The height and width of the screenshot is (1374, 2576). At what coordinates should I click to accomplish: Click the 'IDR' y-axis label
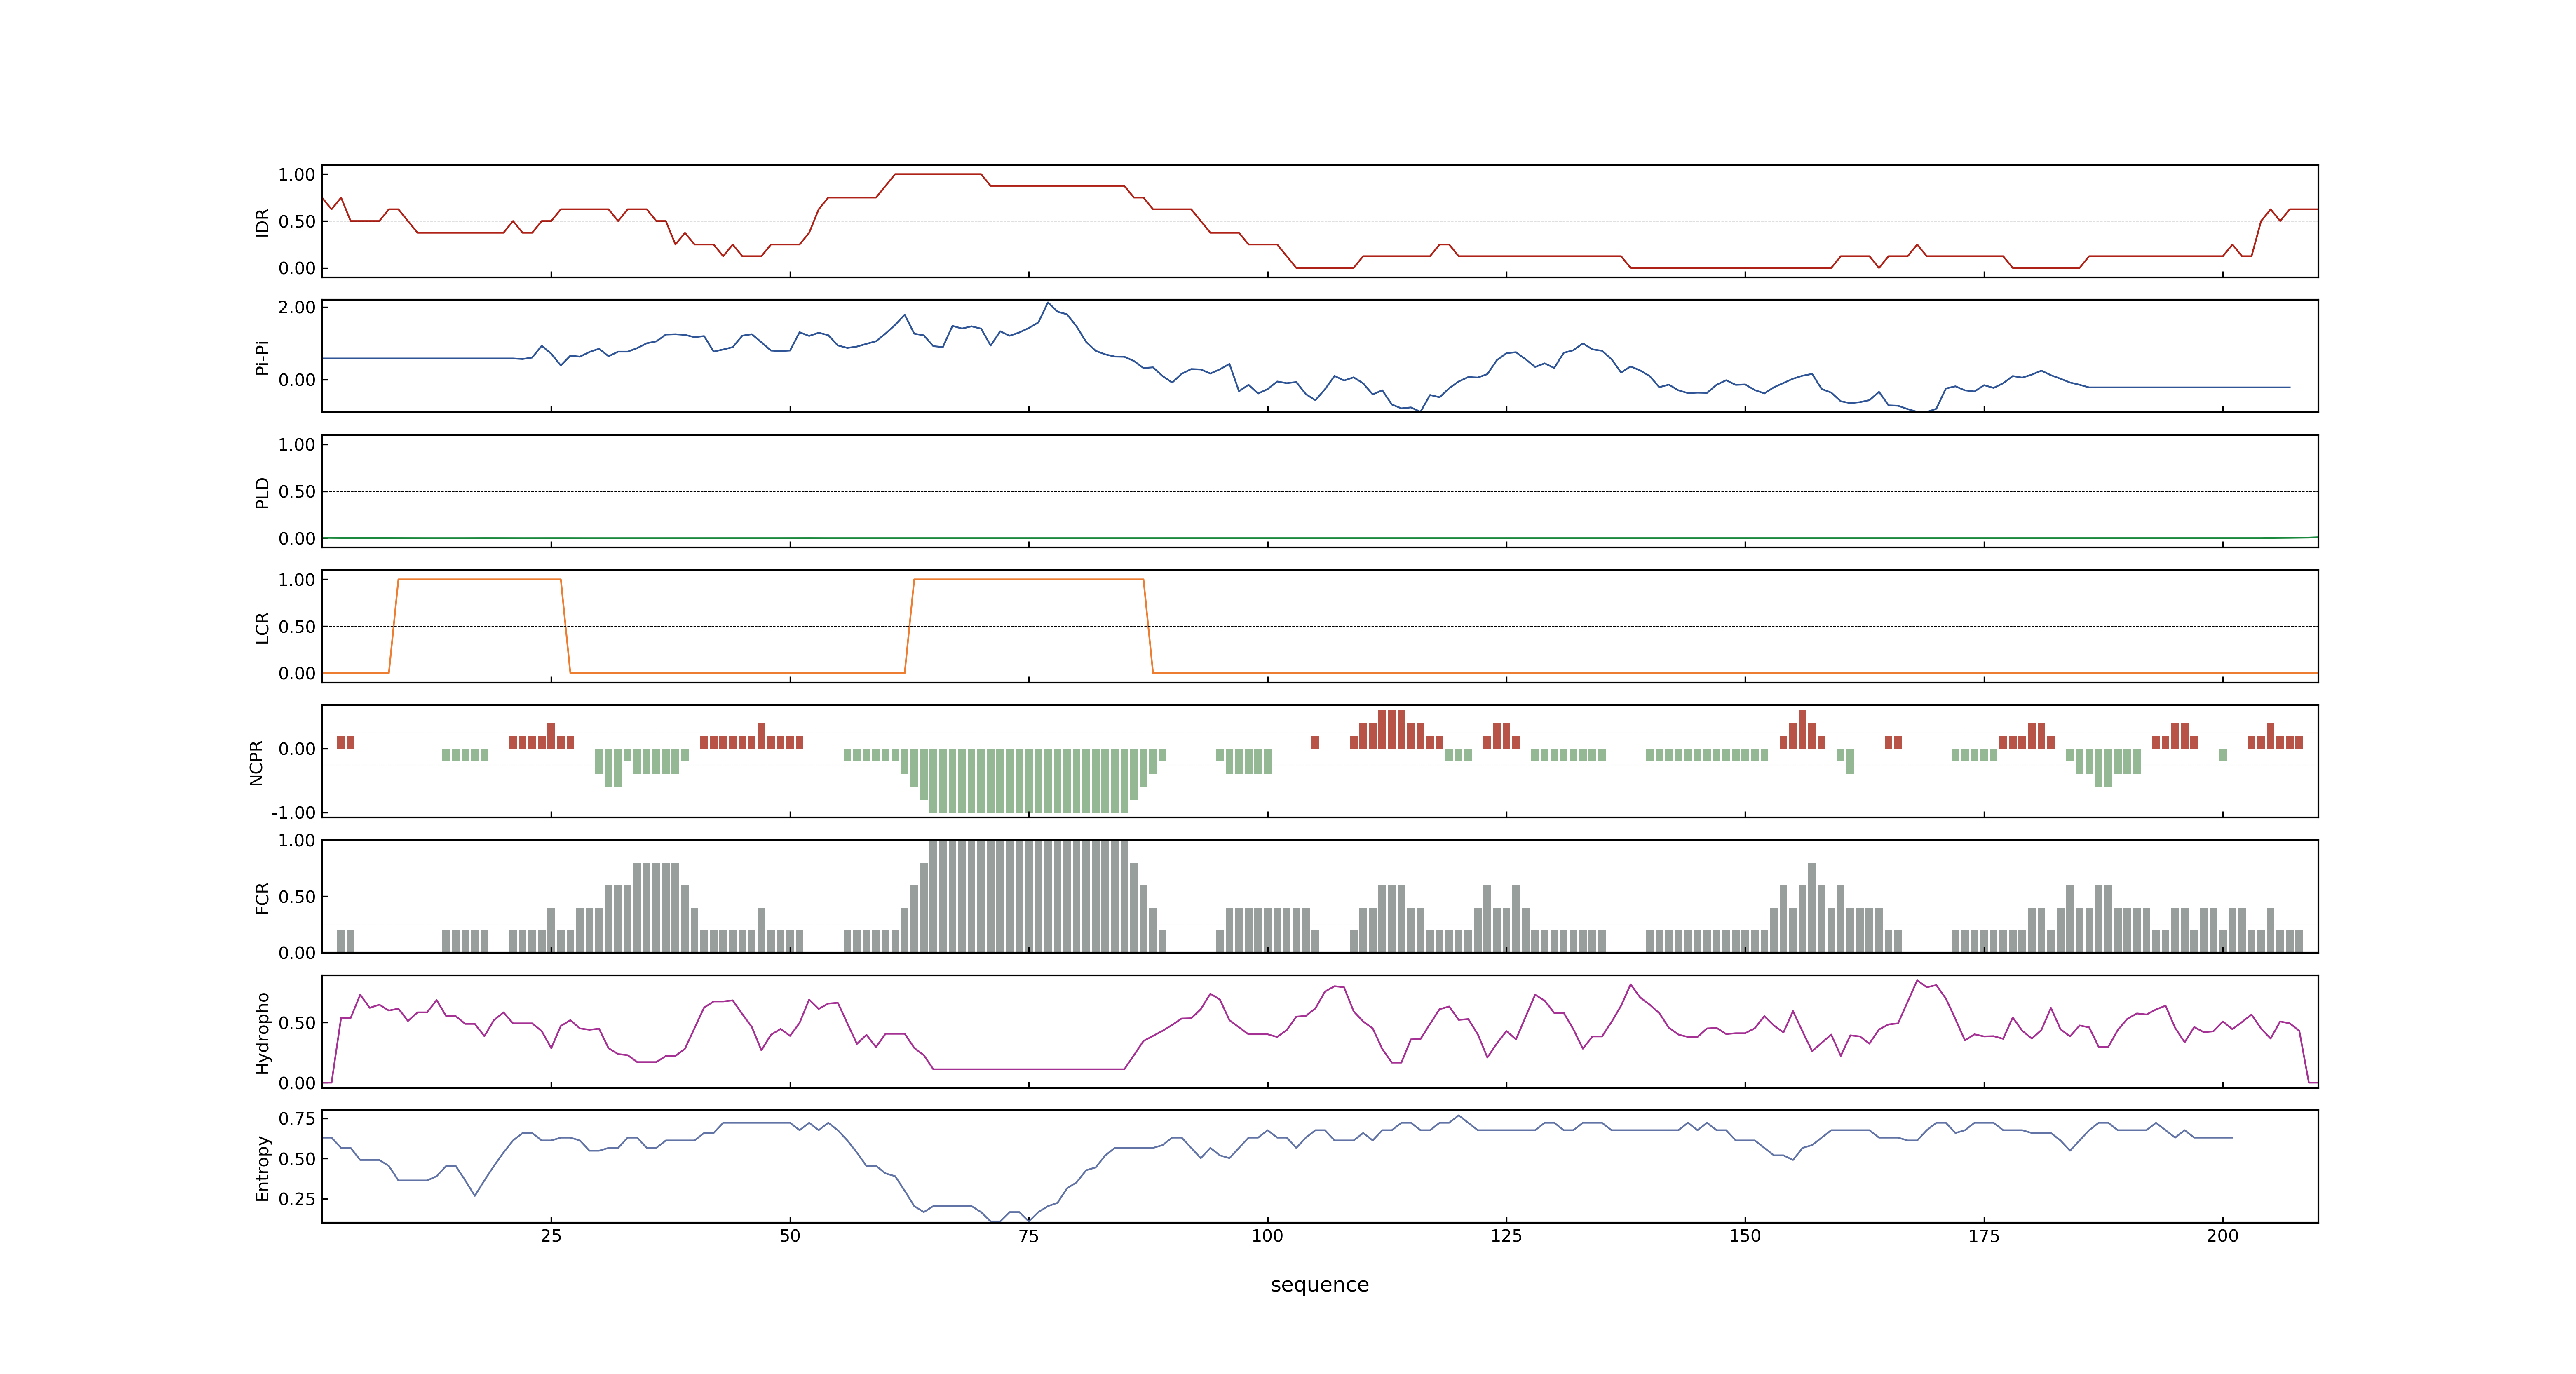pos(263,222)
